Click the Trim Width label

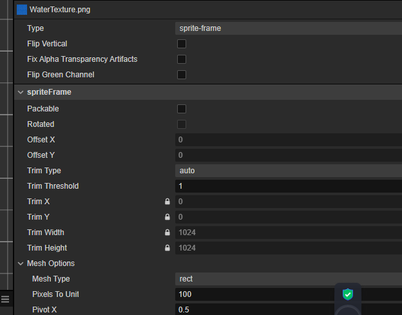(x=46, y=233)
